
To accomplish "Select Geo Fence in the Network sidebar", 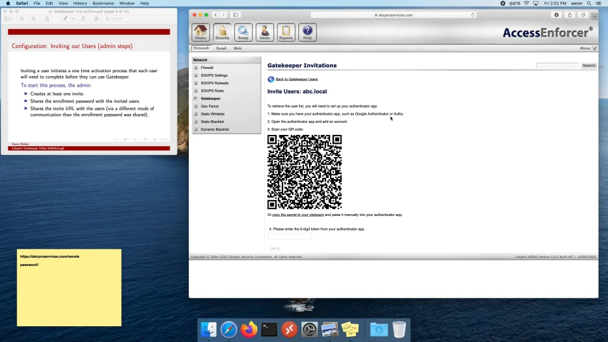I will click(x=209, y=106).
